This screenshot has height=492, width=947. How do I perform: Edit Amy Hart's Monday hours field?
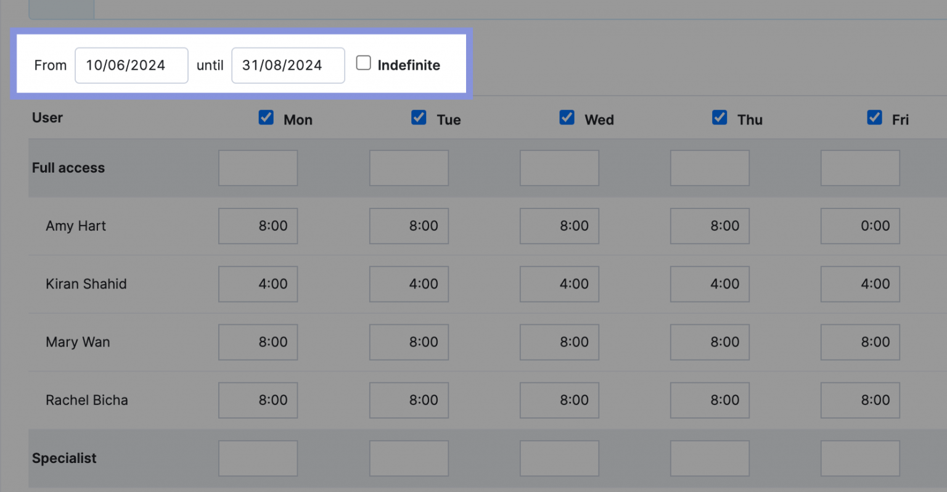click(258, 226)
